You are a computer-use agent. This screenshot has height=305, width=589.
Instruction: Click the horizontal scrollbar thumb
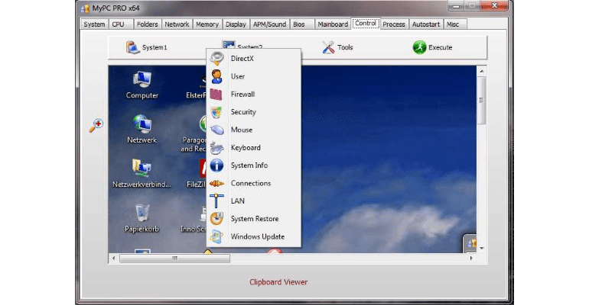tap(174, 258)
